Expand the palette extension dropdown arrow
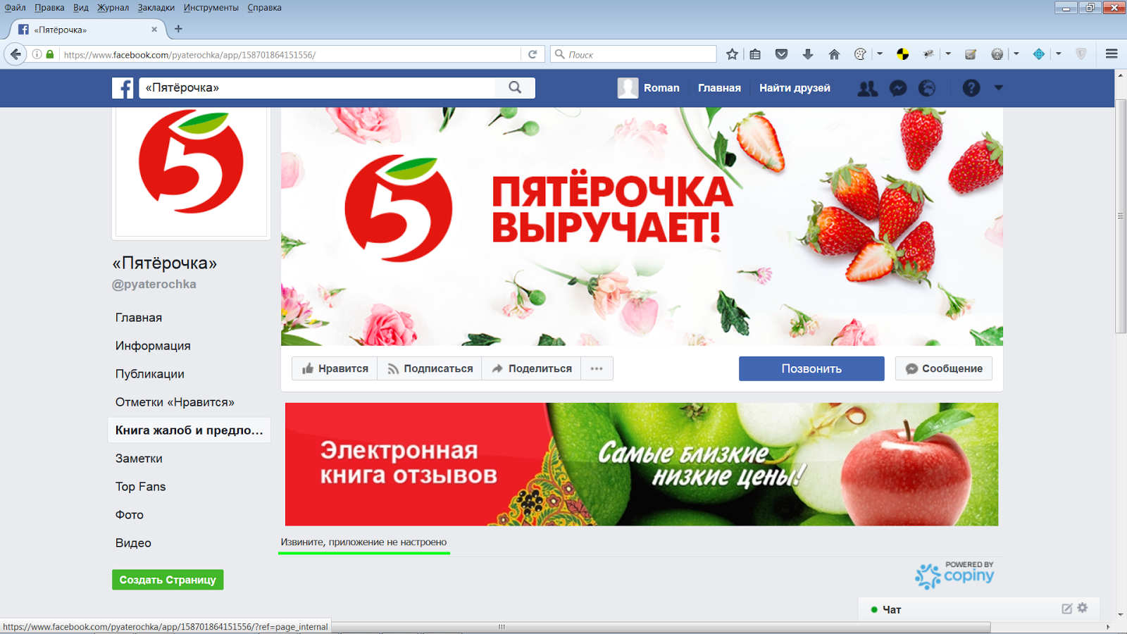 coord(880,54)
